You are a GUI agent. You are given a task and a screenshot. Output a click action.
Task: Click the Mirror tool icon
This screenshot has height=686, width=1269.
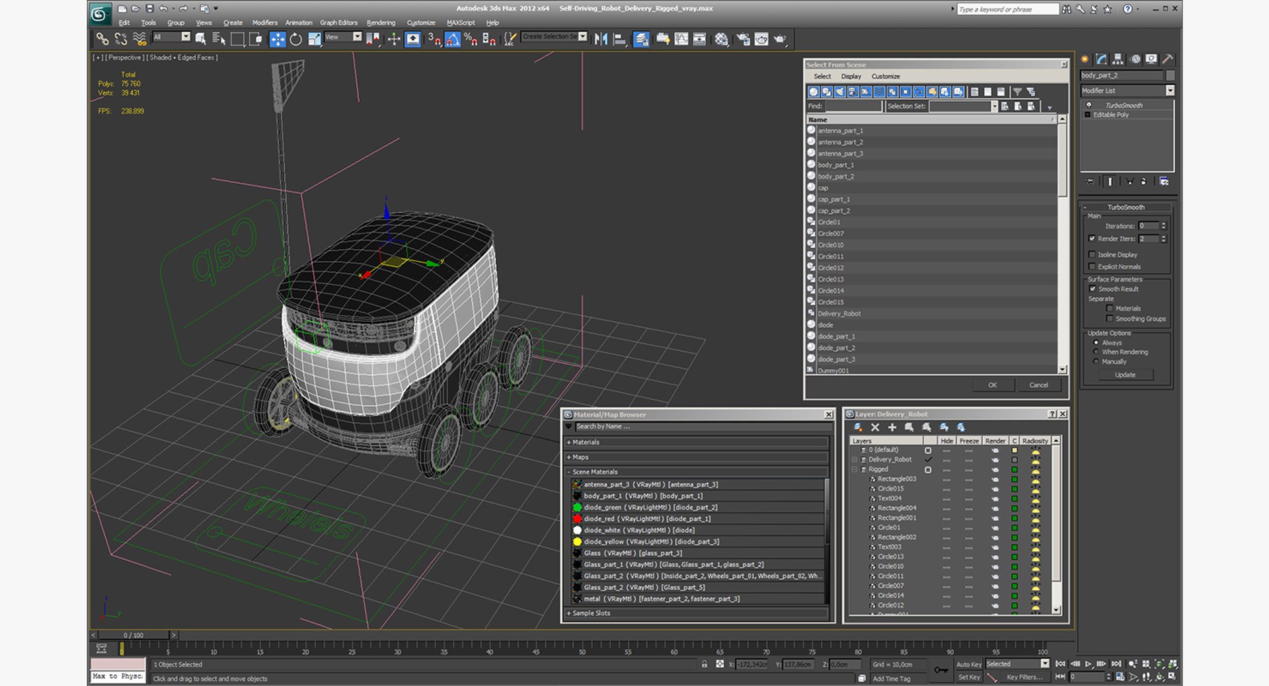(x=601, y=39)
